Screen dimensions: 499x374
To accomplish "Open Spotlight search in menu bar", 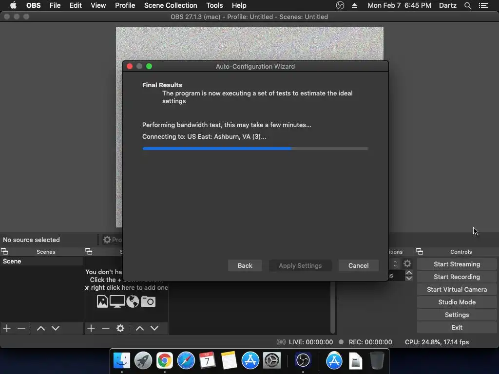I will (467, 5).
